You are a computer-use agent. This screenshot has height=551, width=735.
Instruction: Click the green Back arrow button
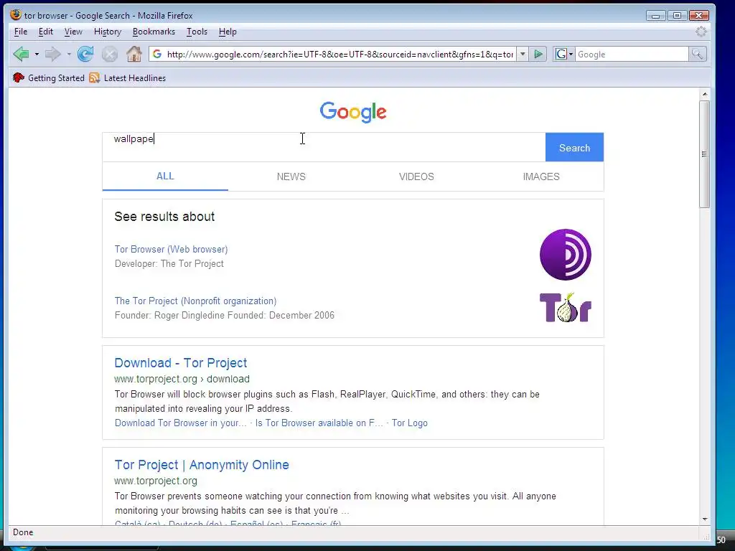coord(21,55)
